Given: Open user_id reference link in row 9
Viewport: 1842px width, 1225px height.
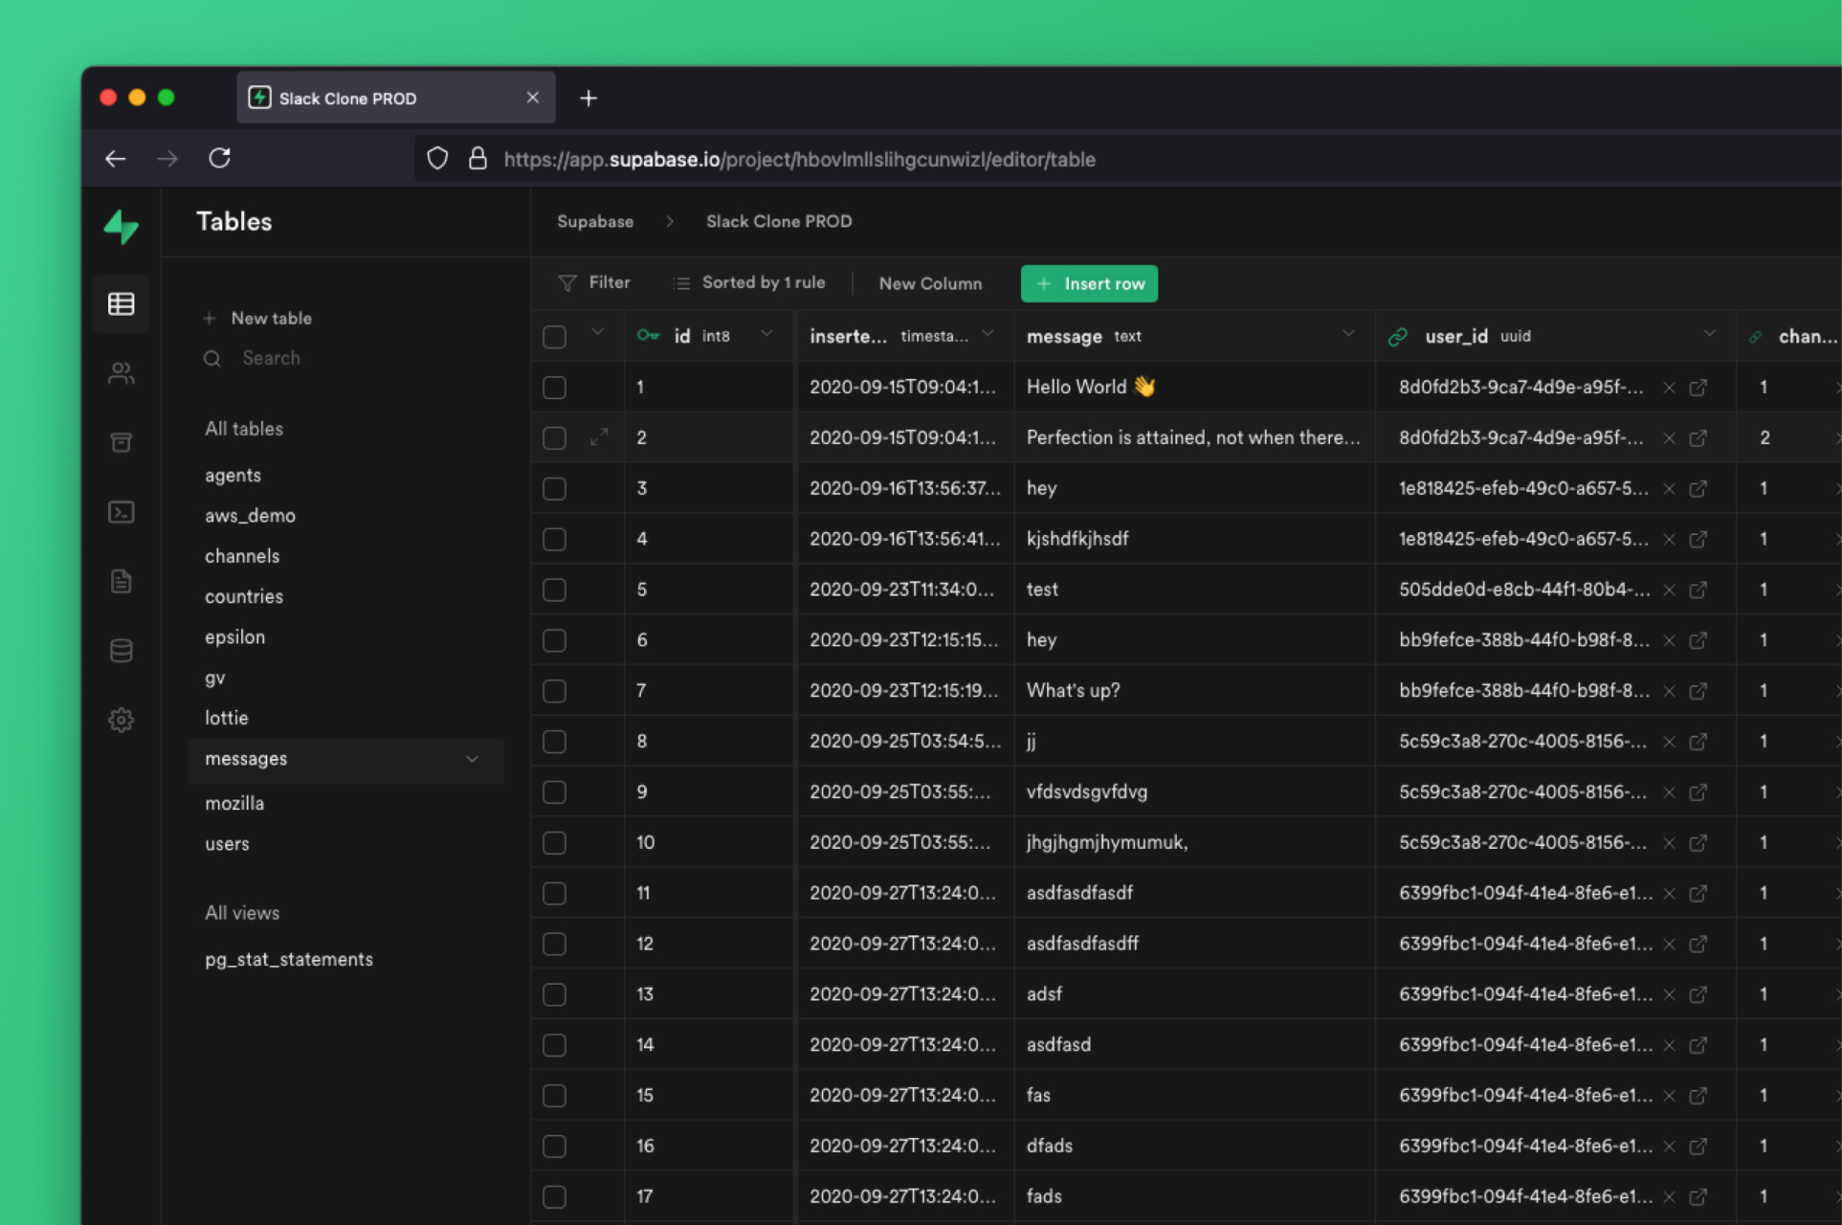Looking at the screenshot, I should 1698,792.
